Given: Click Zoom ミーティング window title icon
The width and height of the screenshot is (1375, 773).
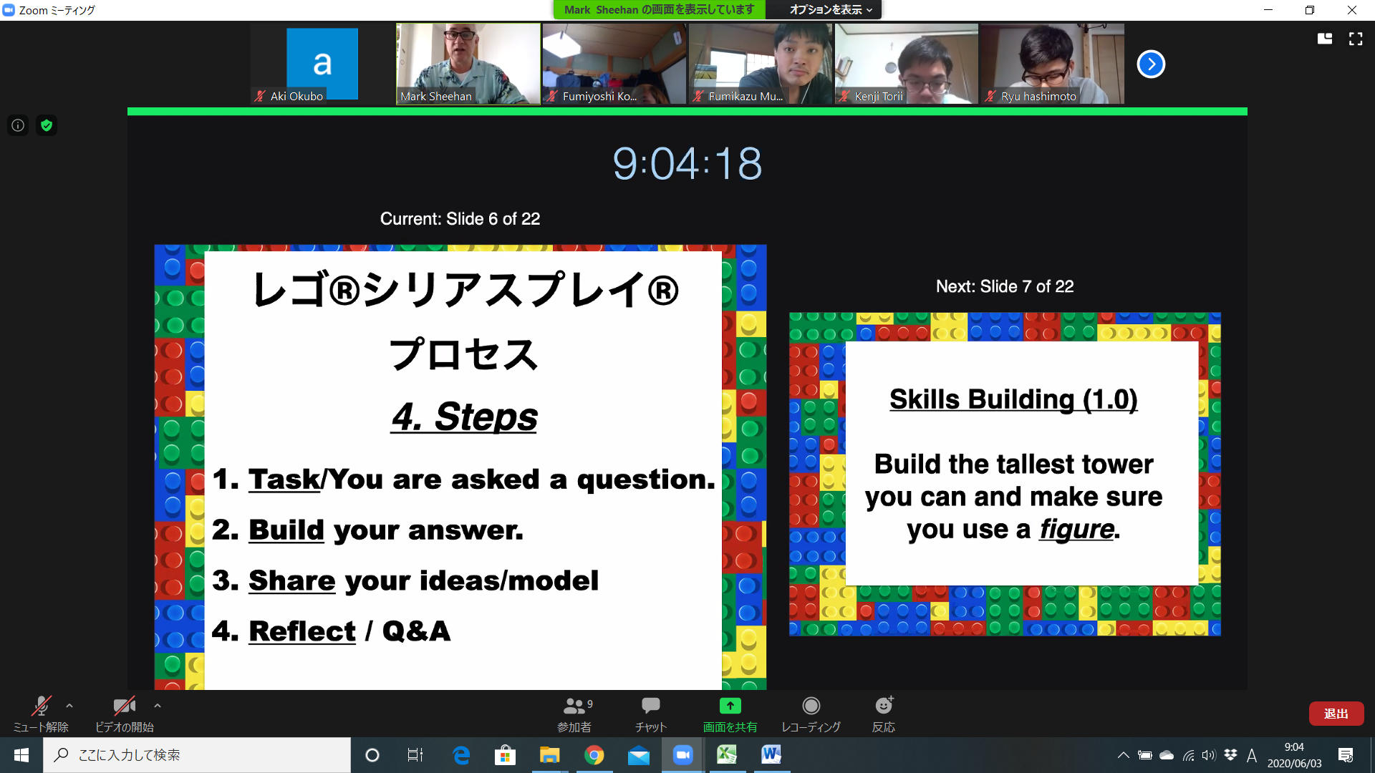Looking at the screenshot, I should 9,10.
